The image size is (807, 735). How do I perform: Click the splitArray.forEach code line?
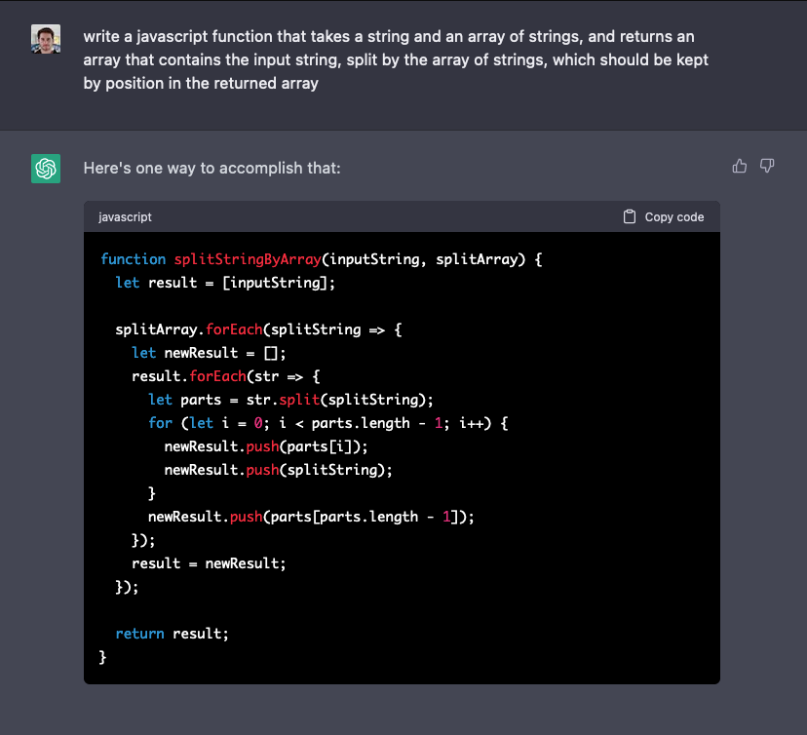258,329
